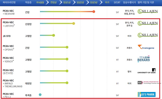Click the 대장암 row progress end dot
Viewport: 162px width, 99px height.
[67, 83]
